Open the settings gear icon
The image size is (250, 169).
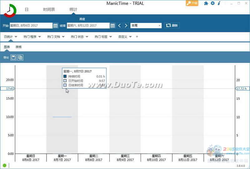(x=212, y=3)
